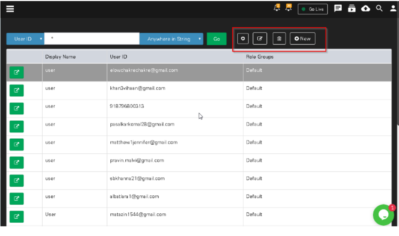Click the trash delete toolbar icon
Image resolution: width=399 pixels, height=236 pixels.
coord(279,38)
